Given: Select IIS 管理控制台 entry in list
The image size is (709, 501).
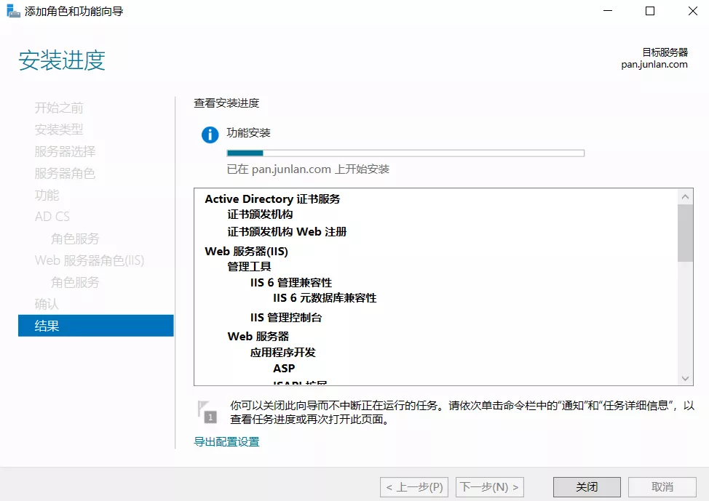Looking at the screenshot, I should [286, 317].
